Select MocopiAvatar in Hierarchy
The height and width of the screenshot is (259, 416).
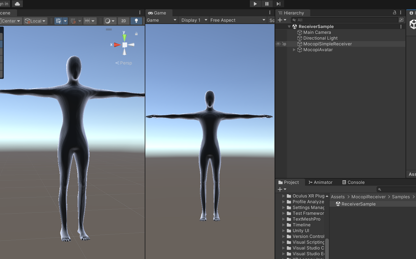(318, 50)
